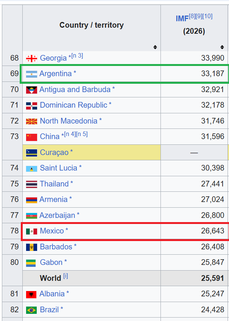Click the Curaçao flag icon
The width and height of the screenshot is (229, 321).
[x=31, y=153]
